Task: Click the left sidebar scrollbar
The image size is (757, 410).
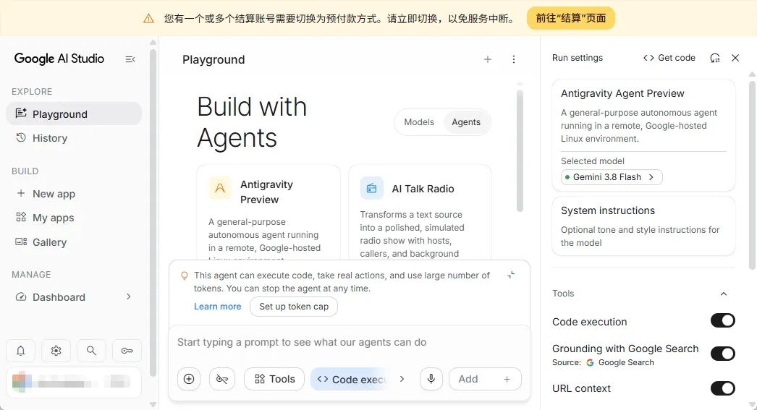Action: tap(153, 213)
